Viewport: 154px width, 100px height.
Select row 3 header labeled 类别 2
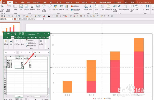coord(5,63)
